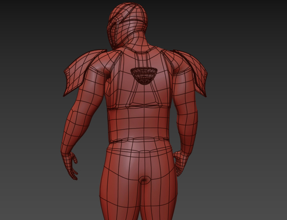Click the dark dense-mesh emblem on the back
Image resolution: width=287 pixels, height=220 pixels.
coord(144,76)
